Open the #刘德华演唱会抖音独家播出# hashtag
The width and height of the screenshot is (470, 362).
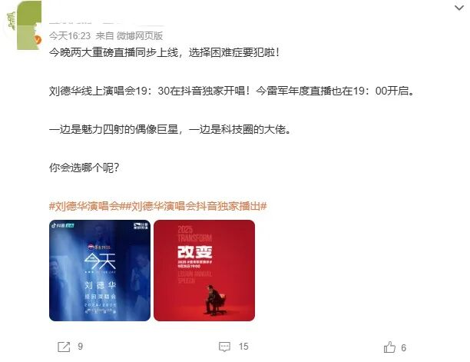(195, 206)
